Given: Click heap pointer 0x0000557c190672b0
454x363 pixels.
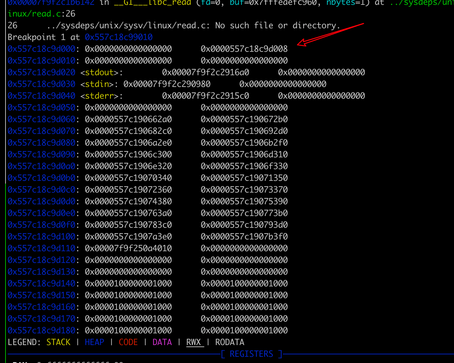Looking at the screenshot, I should click(x=244, y=119).
